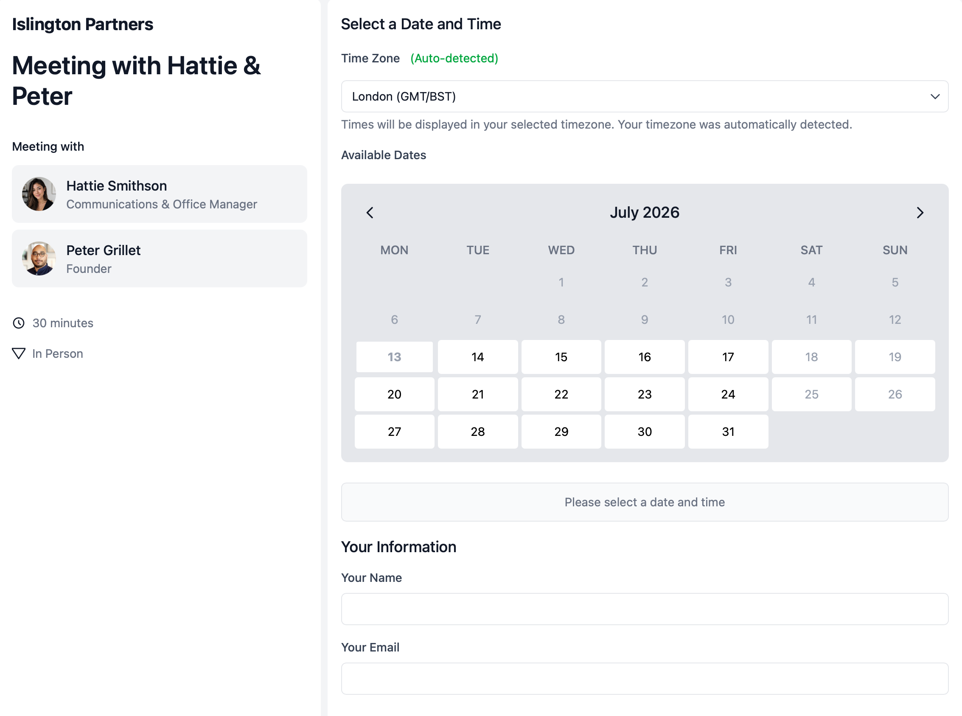962x716 pixels.
Task: Select July 13 on the calendar
Action: point(394,357)
